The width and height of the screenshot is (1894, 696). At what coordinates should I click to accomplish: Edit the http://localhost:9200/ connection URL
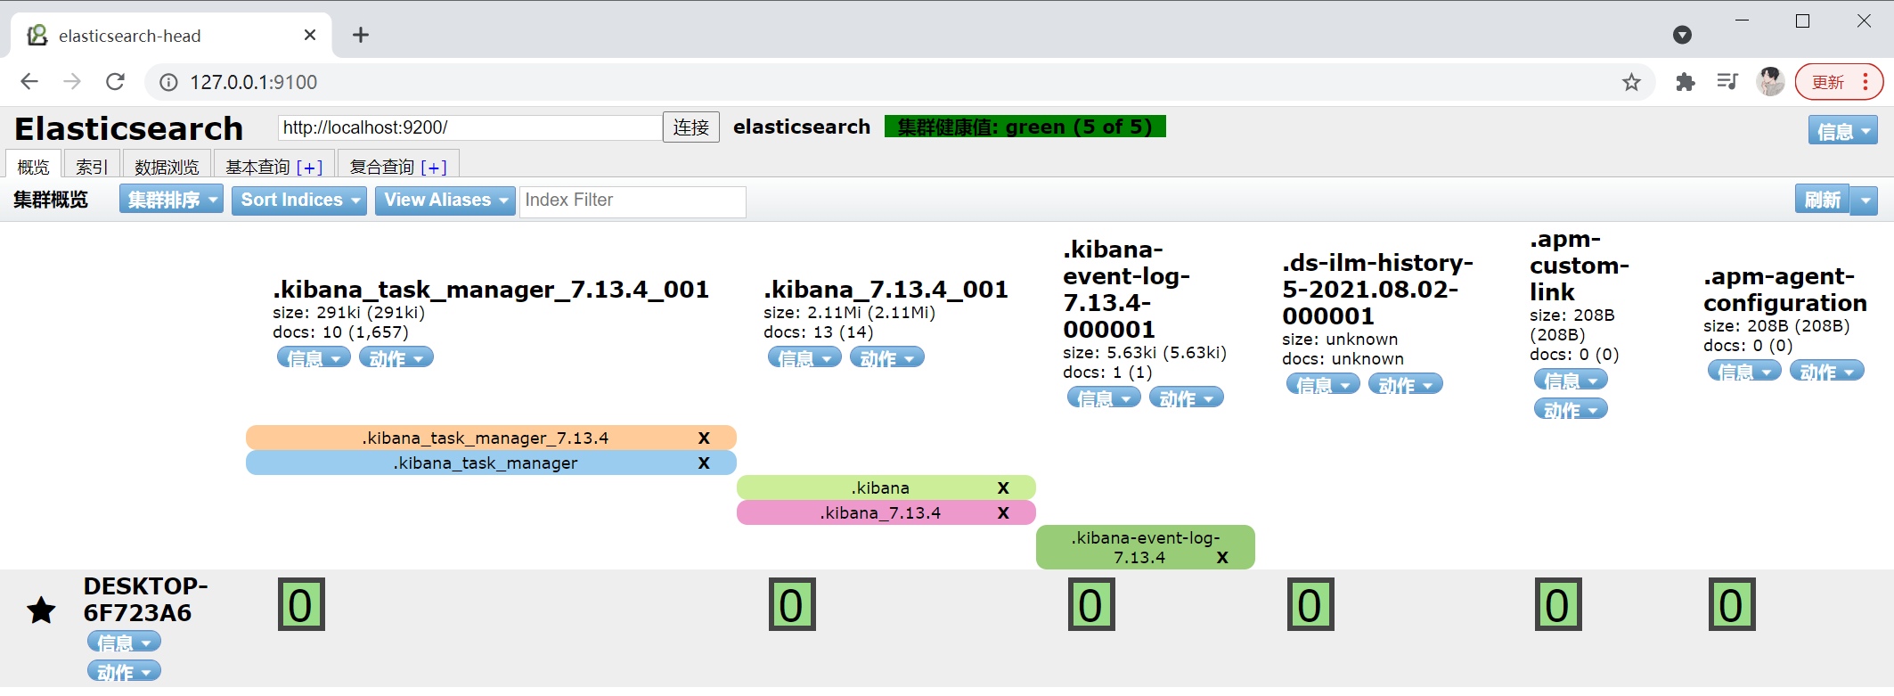coord(469,127)
